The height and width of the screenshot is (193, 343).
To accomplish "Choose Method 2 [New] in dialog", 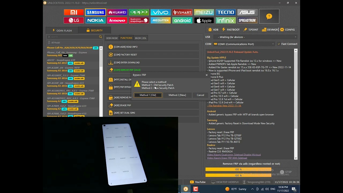I will [x=177, y=95].
